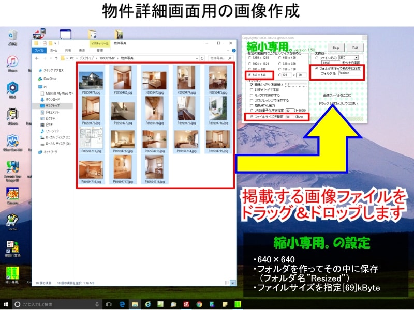This screenshot has width=414, height=310.
Task: Open the Recycle Bin desktop icon
Action: tap(12, 37)
